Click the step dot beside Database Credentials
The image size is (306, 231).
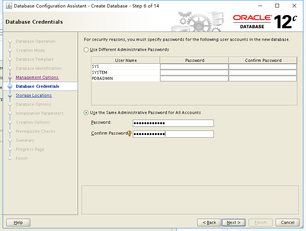9,86
